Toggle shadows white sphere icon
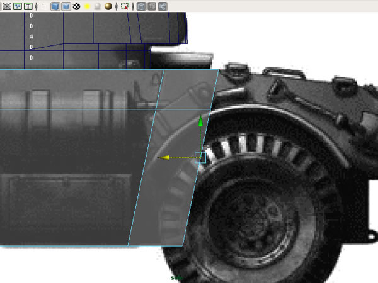This screenshot has height=283, width=378. click(x=98, y=6)
